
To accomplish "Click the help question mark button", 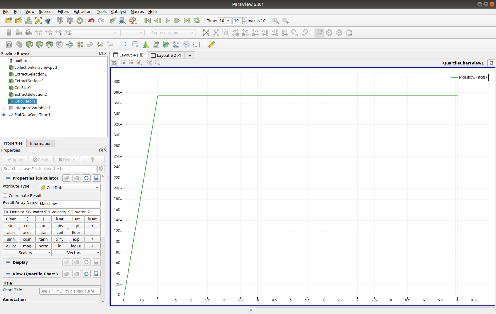I will click(92, 160).
